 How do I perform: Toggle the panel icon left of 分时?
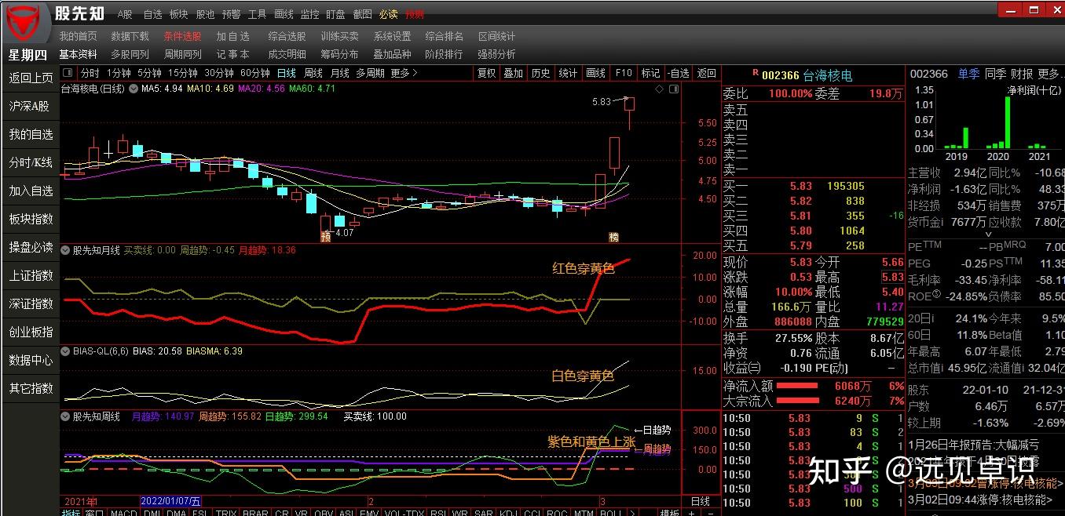pyautogui.click(x=69, y=73)
